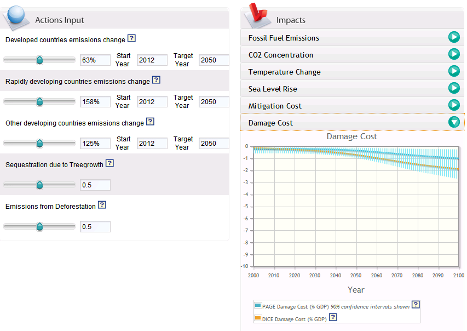467x331 pixels.
Task: Click the Emissions from Deforestation slider handle
Action: coord(39,227)
